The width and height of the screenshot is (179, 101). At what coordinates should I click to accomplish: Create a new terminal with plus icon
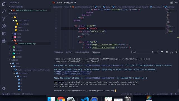pos(157,52)
